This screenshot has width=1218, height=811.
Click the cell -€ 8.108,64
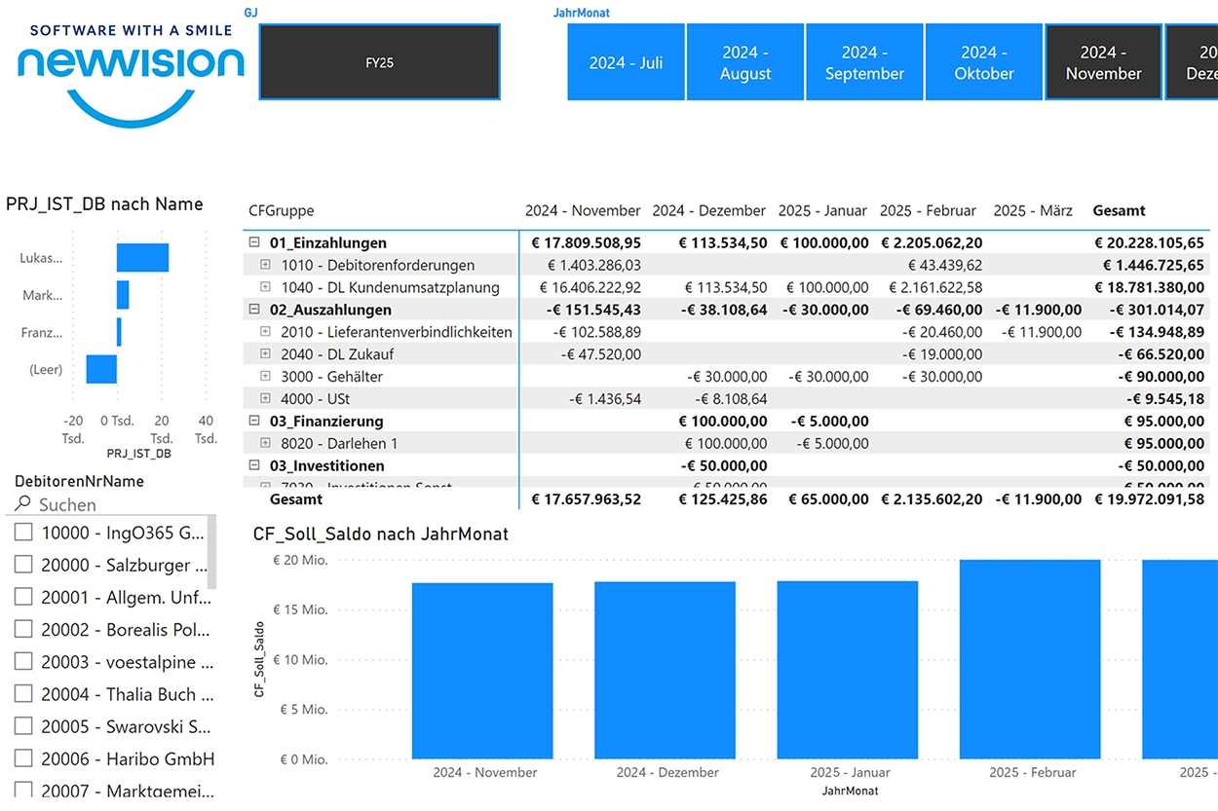tap(731, 399)
